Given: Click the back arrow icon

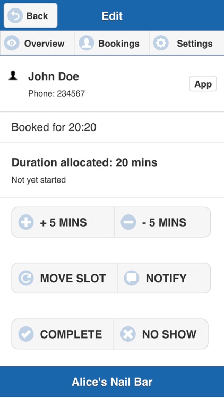Looking at the screenshot, I should [x=15, y=16].
